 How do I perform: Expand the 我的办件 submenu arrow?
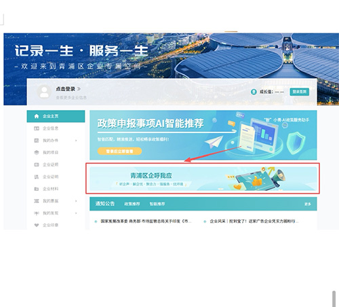point(76,141)
